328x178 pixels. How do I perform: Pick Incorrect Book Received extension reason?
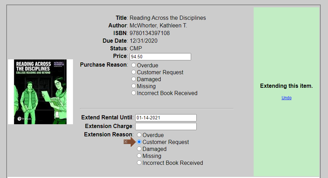pos(139,162)
